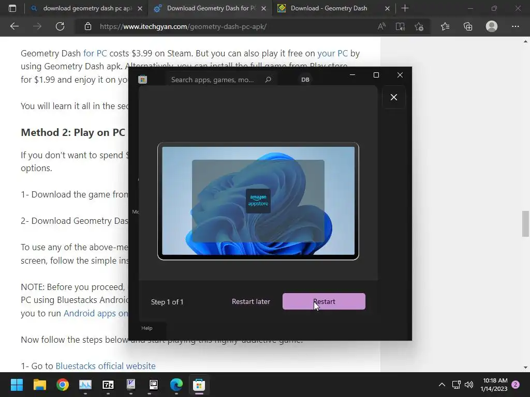This screenshot has width=530, height=397.
Task: Click the purple Restart button
Action: (x=324, y=301)
